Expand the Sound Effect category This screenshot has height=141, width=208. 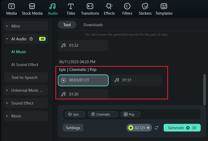pyautogui.click(x=7, y=103)
